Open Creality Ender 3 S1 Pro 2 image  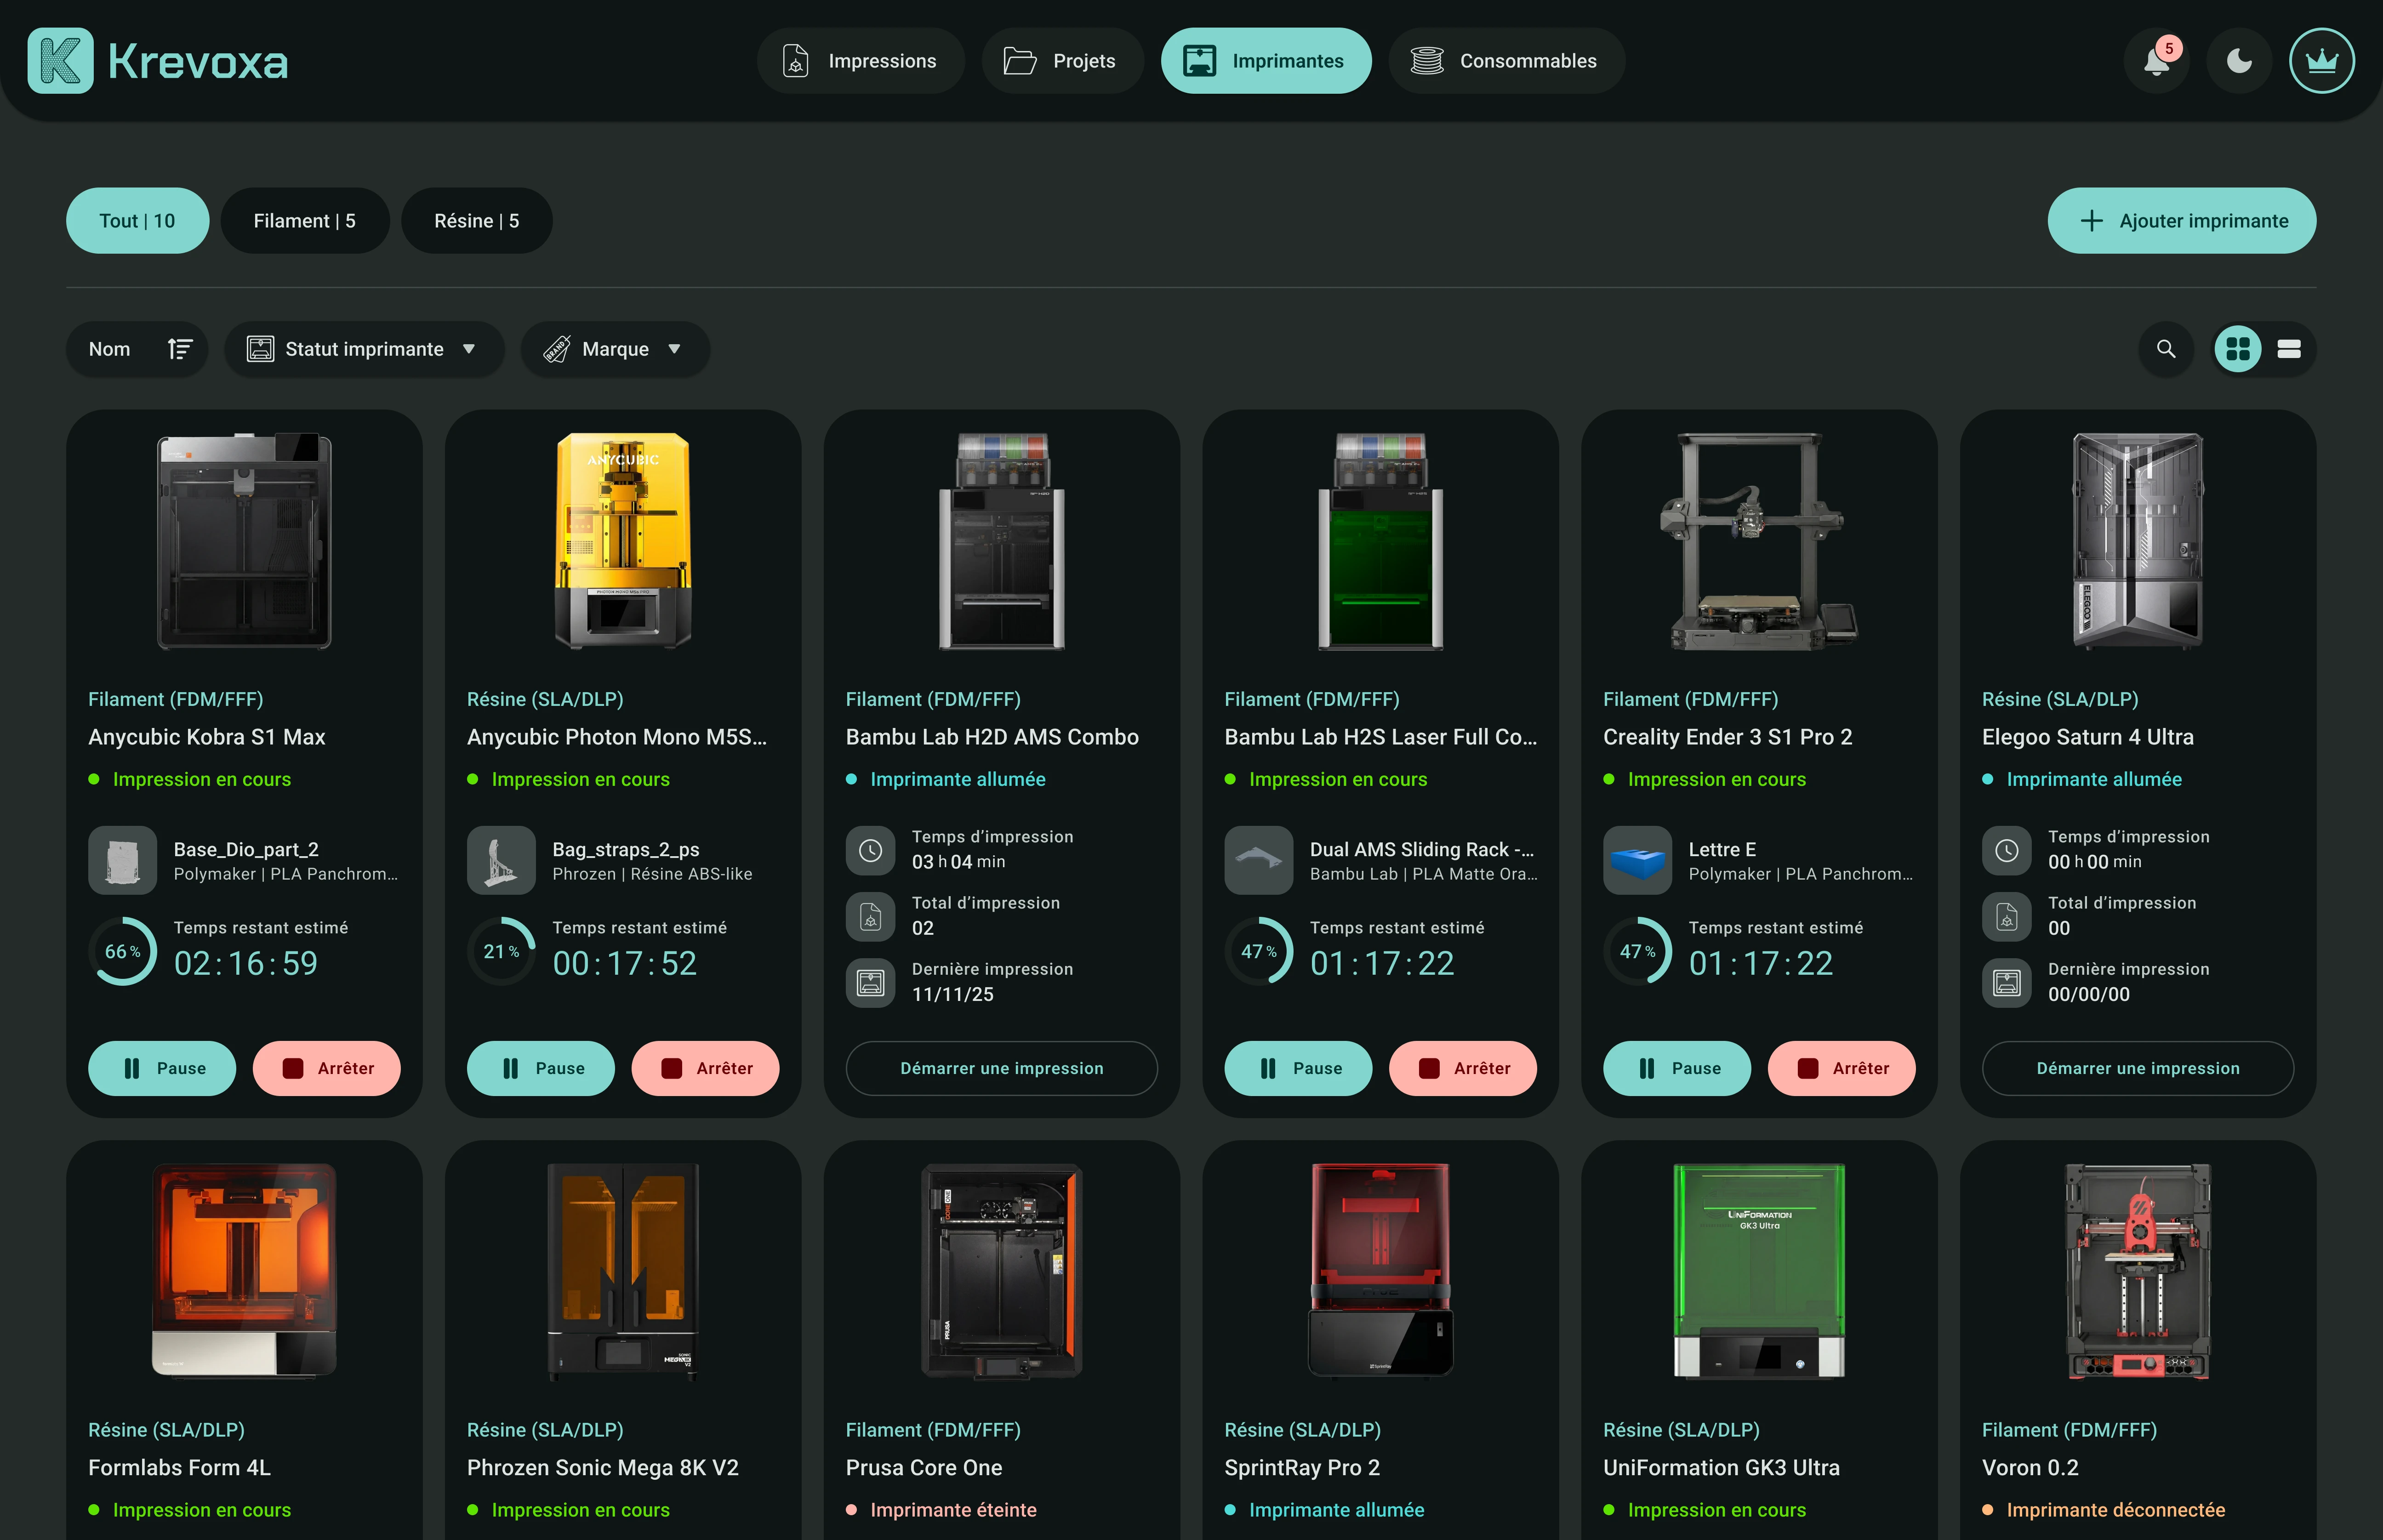pos(1759,541)
